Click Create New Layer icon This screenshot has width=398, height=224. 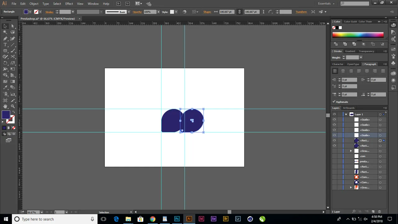pyautogui.click(x=373, y=212)
